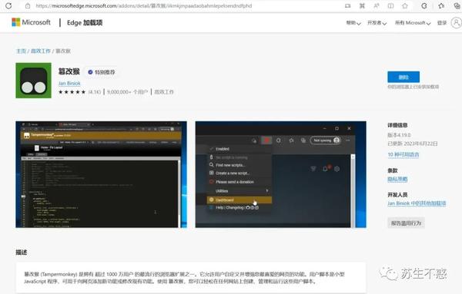Open the privacy policy link under 条款

(397, 179)
